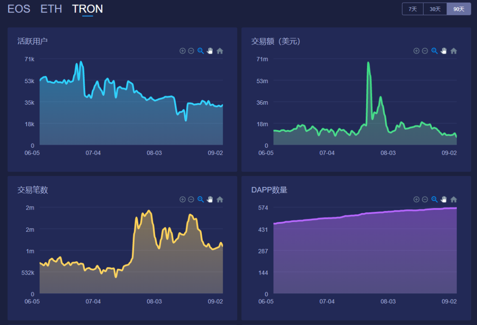
Task: Click the 1m axis label in 交易笔数 chart
Action: 30,251
